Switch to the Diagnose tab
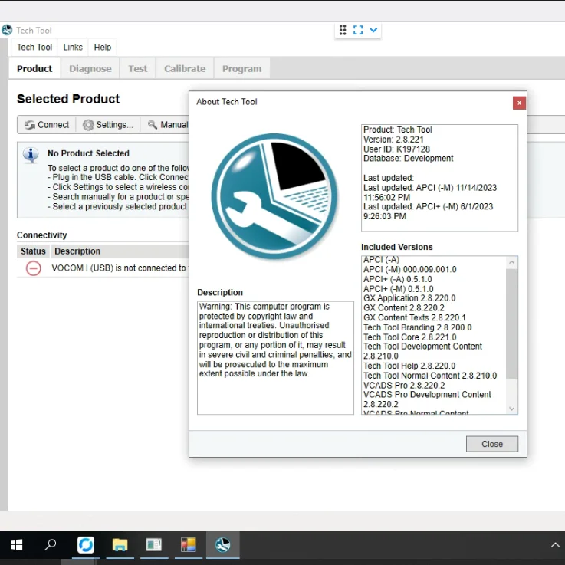This screenshot has height=565, width=565. point(90,68)
